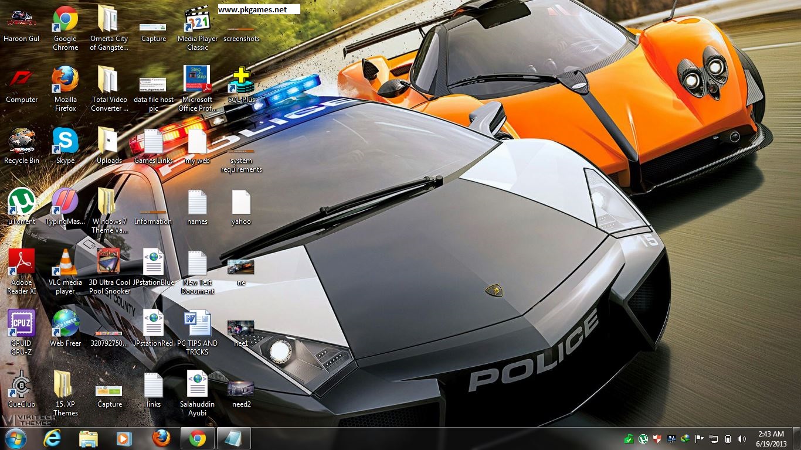Open the Computer desktop icon
801x450 pixels.
click(22, 86)
